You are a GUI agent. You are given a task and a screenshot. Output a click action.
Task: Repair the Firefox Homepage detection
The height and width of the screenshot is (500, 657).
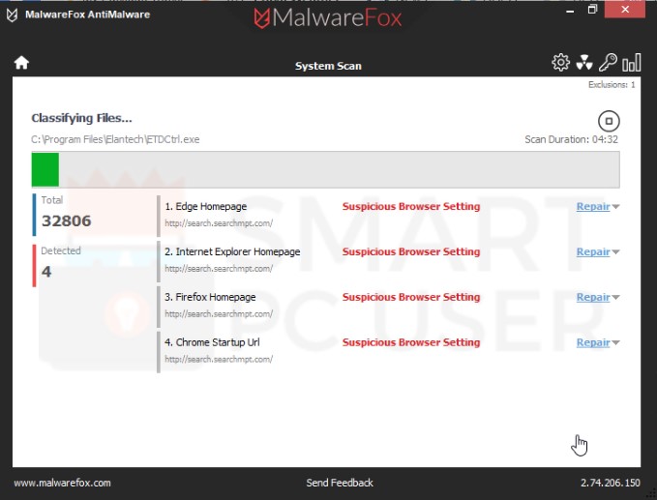click(x=593, y=297)
